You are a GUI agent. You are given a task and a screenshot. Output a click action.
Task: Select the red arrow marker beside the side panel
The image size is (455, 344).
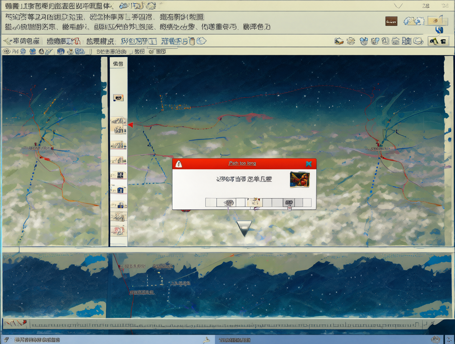pyautogui.click(x=131, y=125)
